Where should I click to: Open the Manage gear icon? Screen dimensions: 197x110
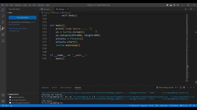click(3, 101)
